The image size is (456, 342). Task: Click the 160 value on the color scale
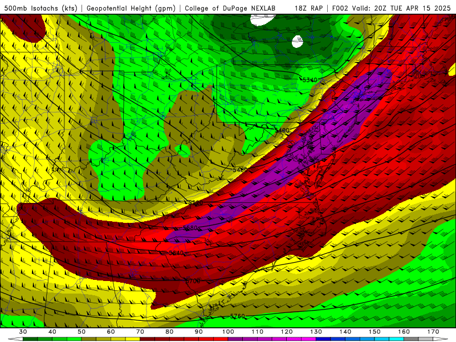click(x=404, y=332)
